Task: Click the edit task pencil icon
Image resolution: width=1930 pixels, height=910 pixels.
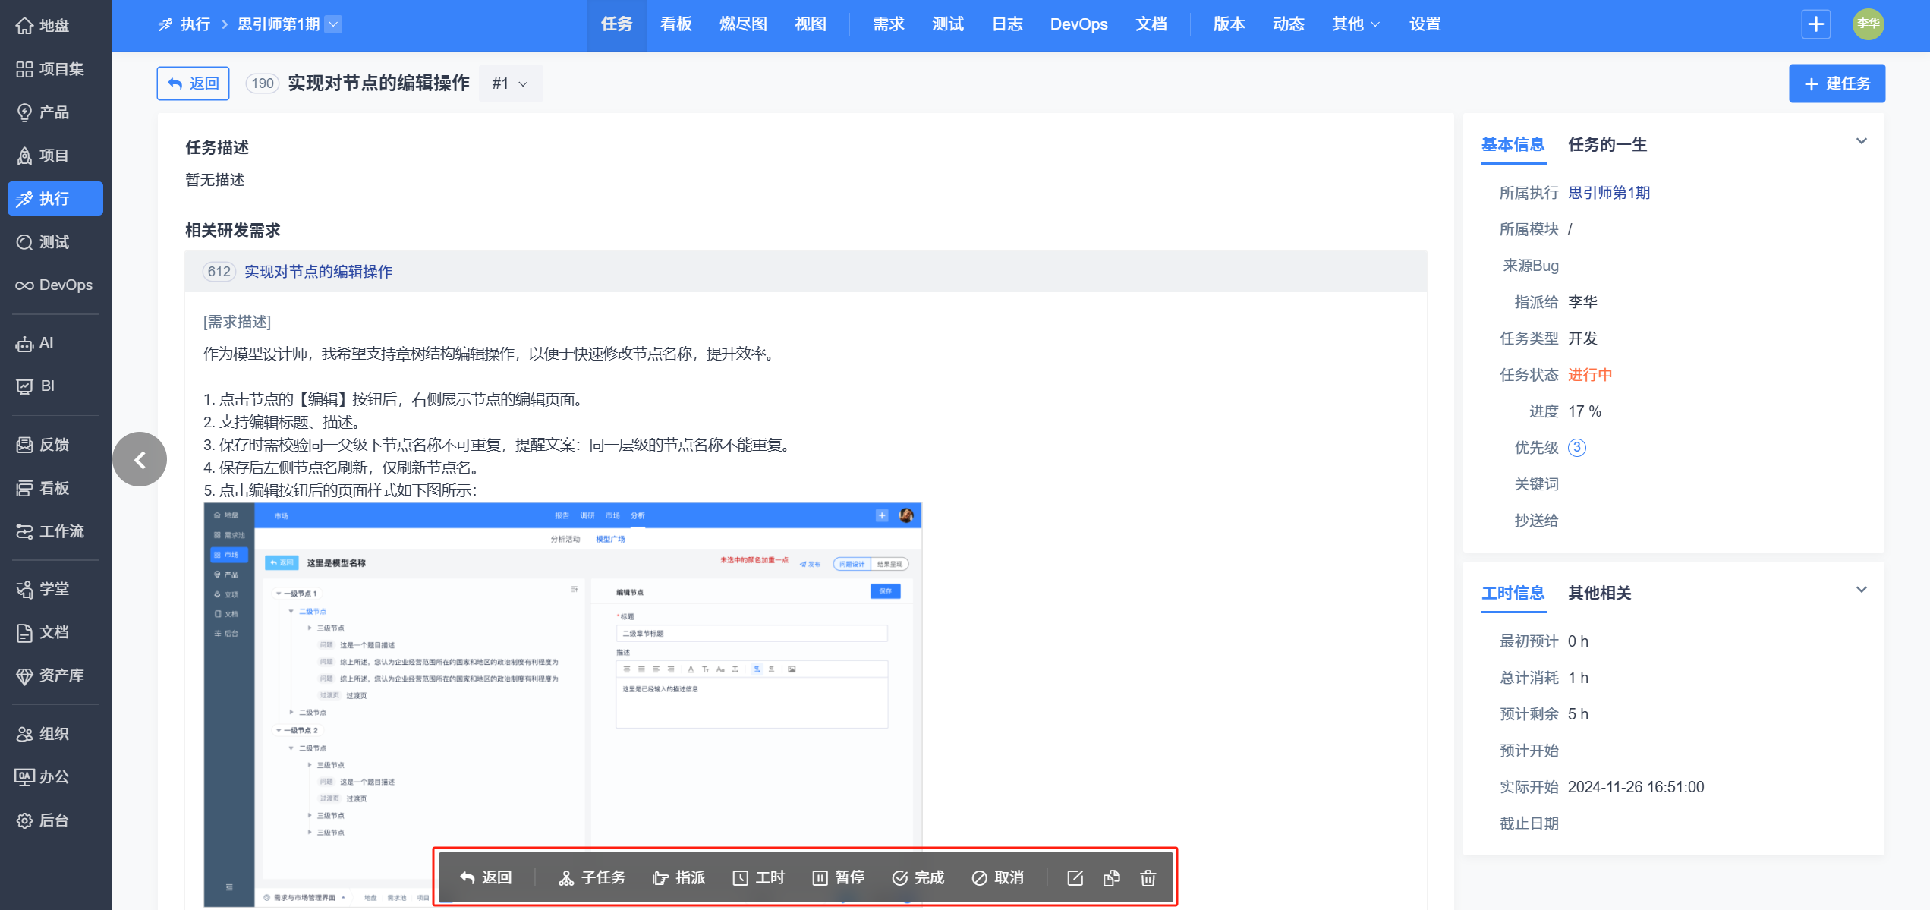Action: [x=1075, y=878]
